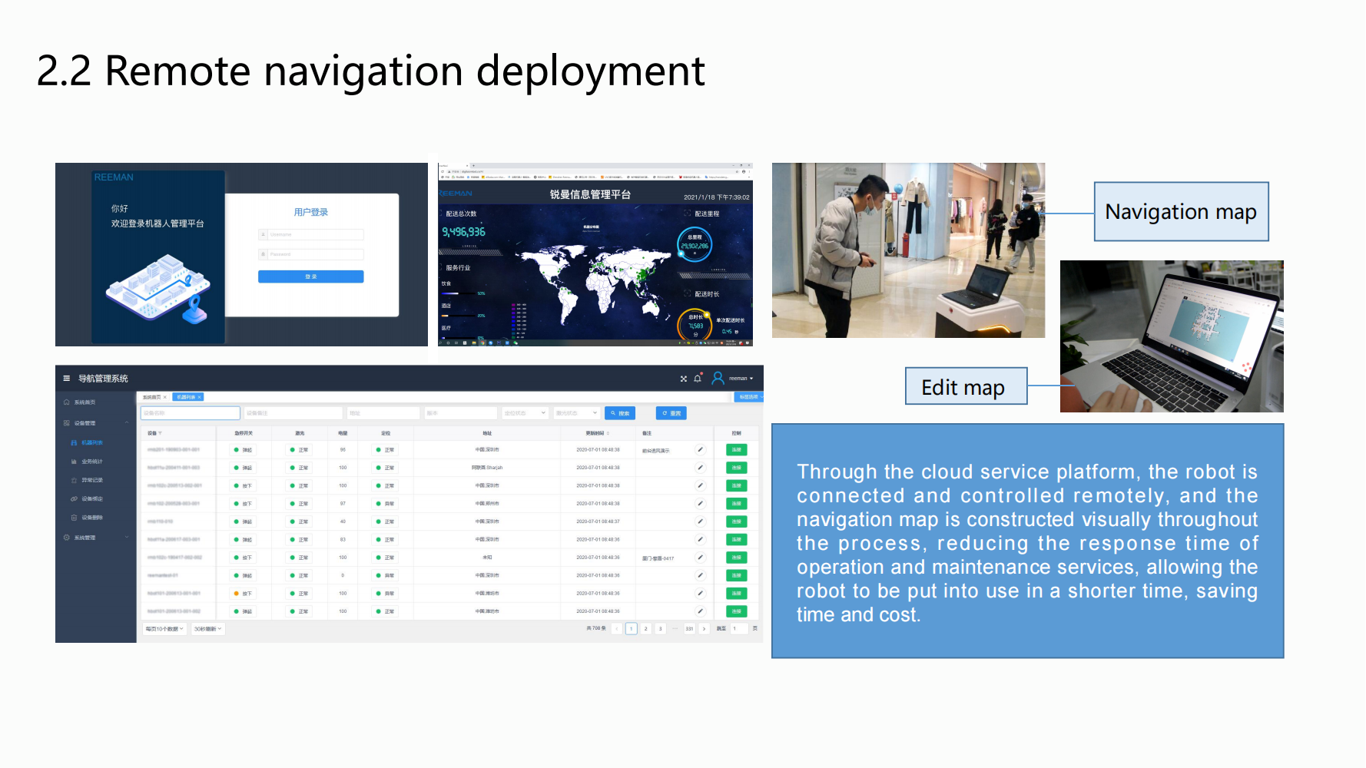Click the 设备删除 trash icon in sidebar
Screen dimensions: 1366x768
[75, 518]
